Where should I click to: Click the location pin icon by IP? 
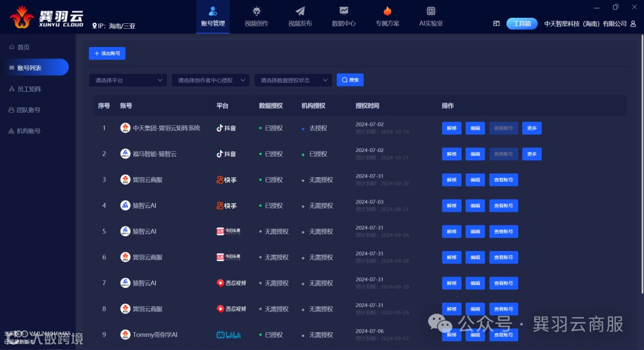94,26
